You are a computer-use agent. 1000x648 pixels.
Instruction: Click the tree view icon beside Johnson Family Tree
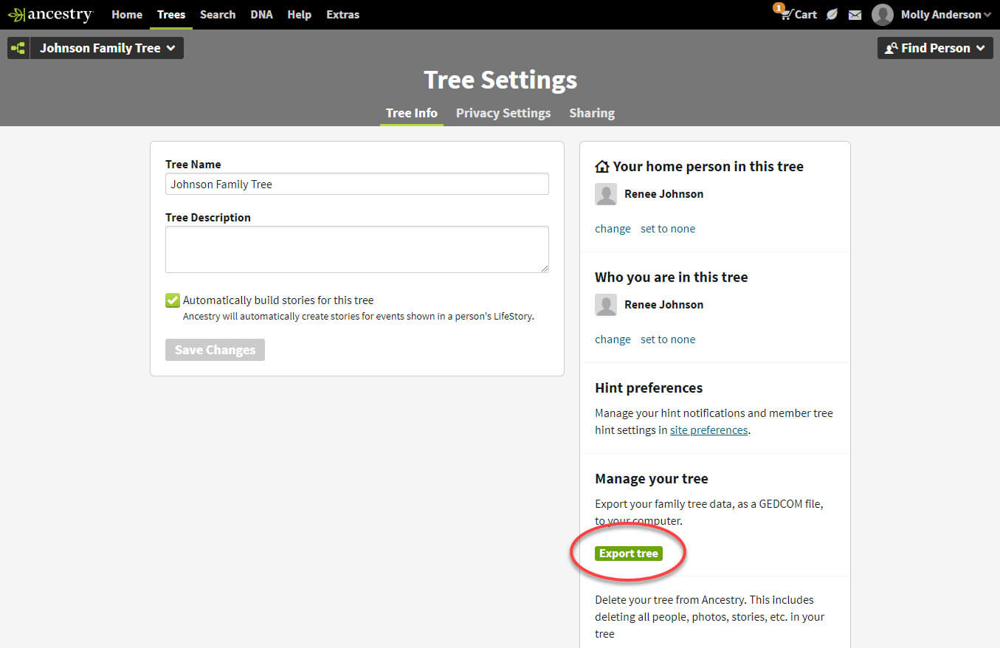[18, 48]
